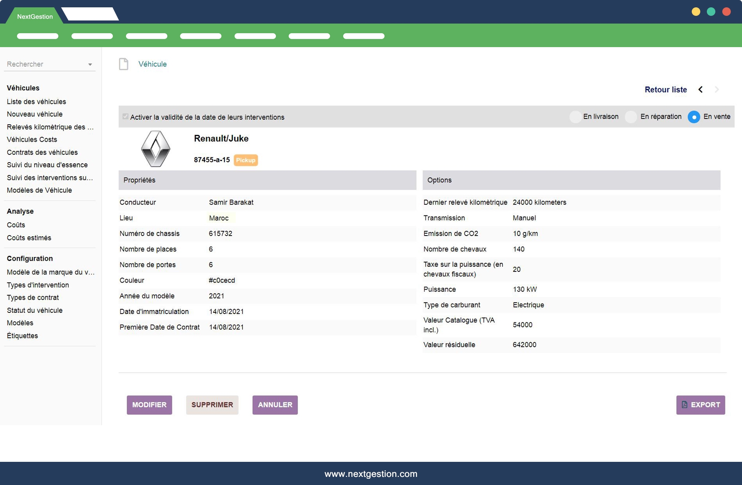
Task: Click the Modifier button
Action: (x=149, y=405)
